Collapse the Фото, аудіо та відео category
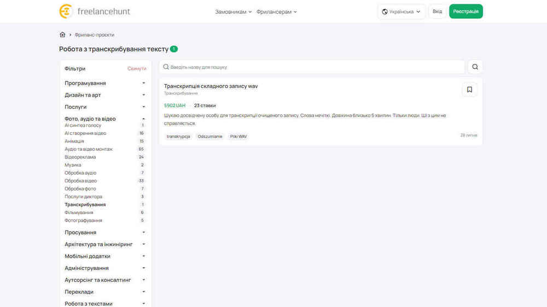 tap(105, 119)
